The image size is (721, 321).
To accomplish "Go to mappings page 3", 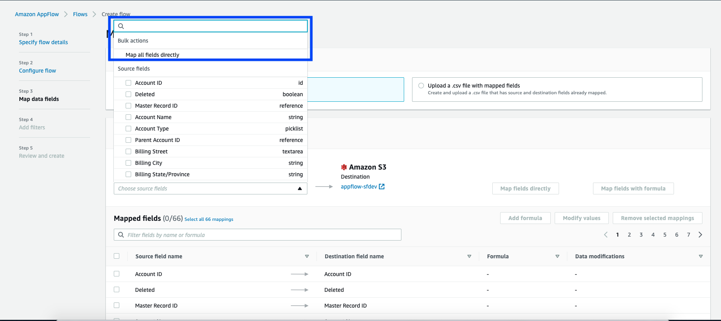I will point(641,235).
